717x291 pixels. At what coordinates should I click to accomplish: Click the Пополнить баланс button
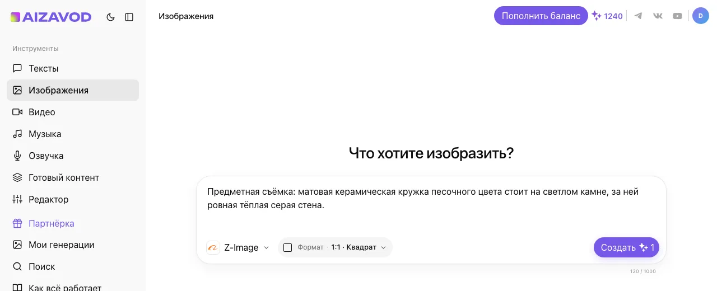[x=541, y=16]
